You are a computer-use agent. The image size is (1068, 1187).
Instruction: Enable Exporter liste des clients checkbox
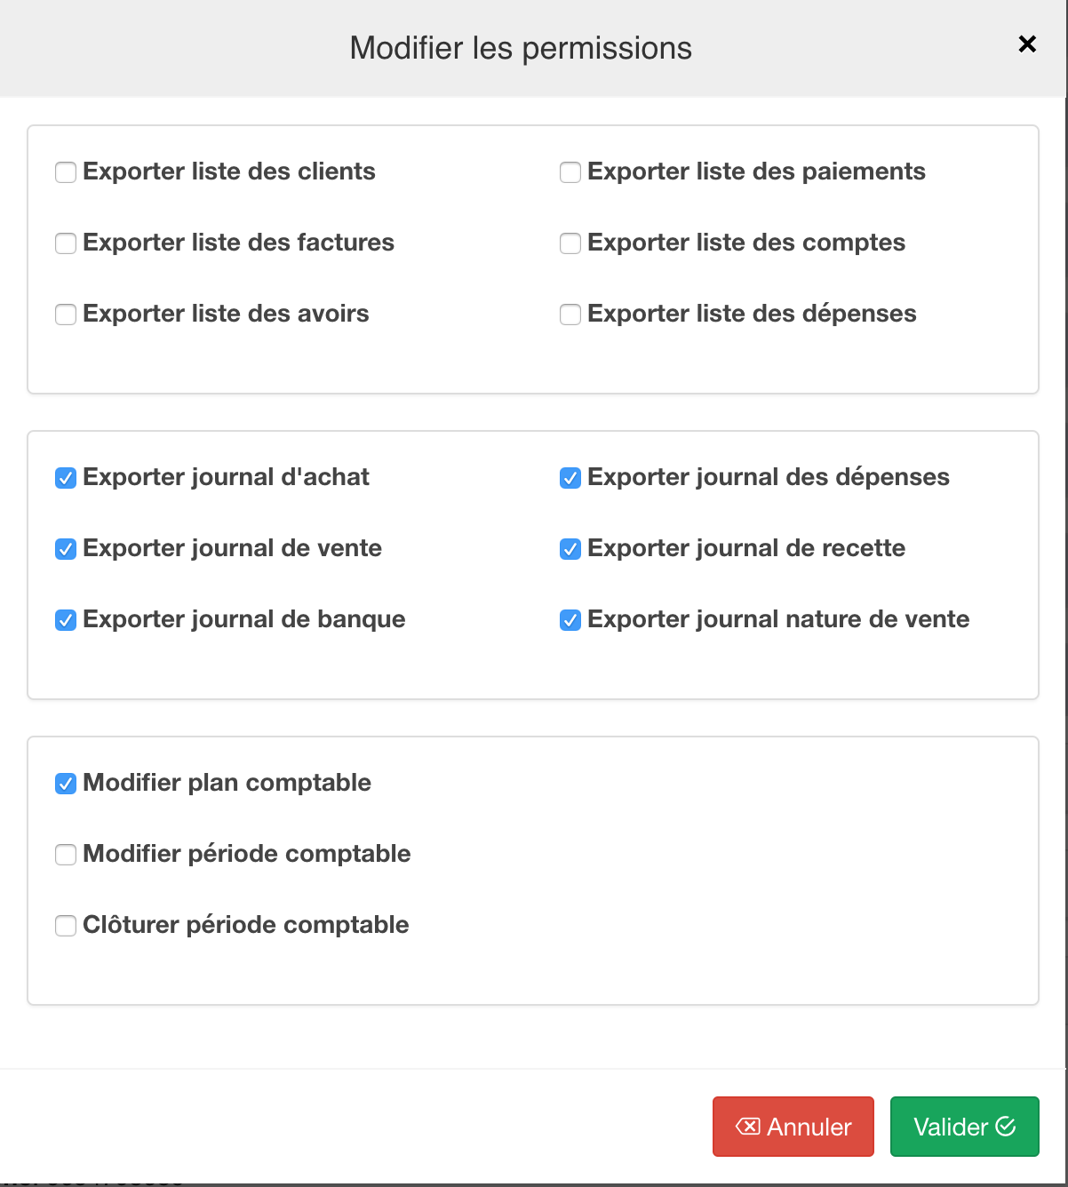click(x=66, y=172)
